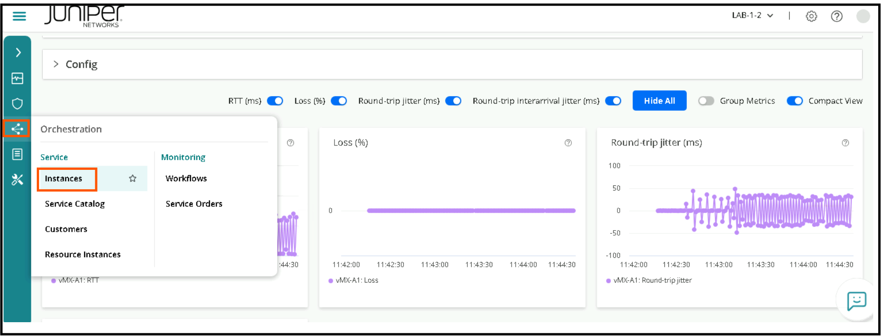Open the LAB-1-2 organization dropdown
The height and width of the screenshot is (336, 881).
coord(752,16)
